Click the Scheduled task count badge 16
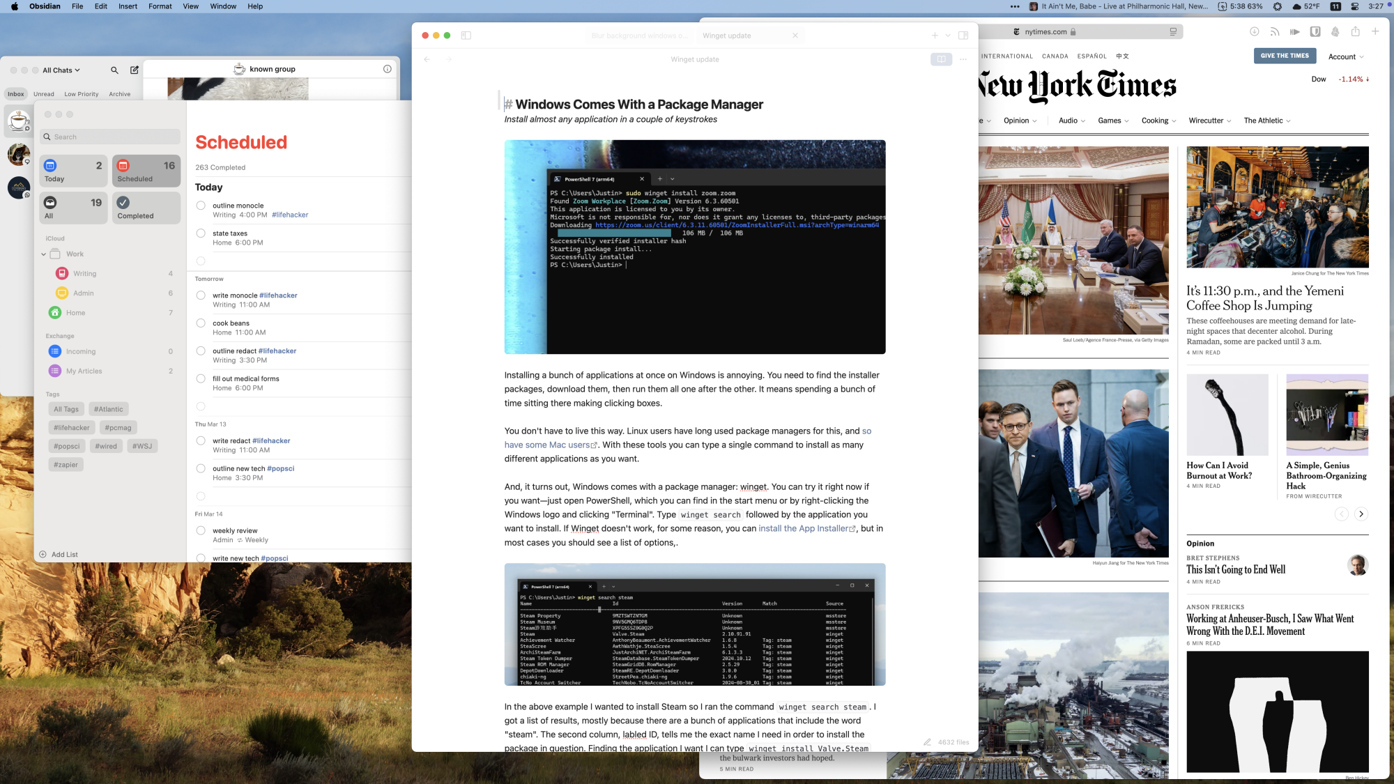The image size is (1394, 784). click(167, 164)
